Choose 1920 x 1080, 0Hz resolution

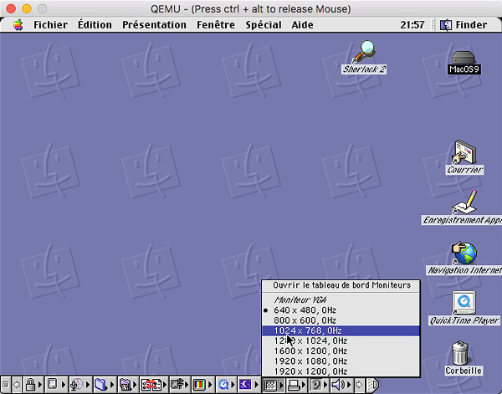coord(341,361)
